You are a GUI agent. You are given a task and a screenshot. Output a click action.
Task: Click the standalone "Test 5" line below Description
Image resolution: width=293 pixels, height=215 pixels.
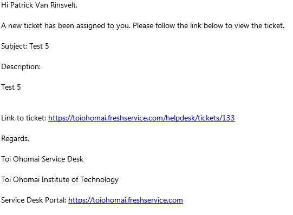pos(11,87)
